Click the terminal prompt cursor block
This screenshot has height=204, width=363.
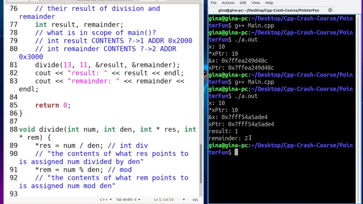(x=236, y=152)
